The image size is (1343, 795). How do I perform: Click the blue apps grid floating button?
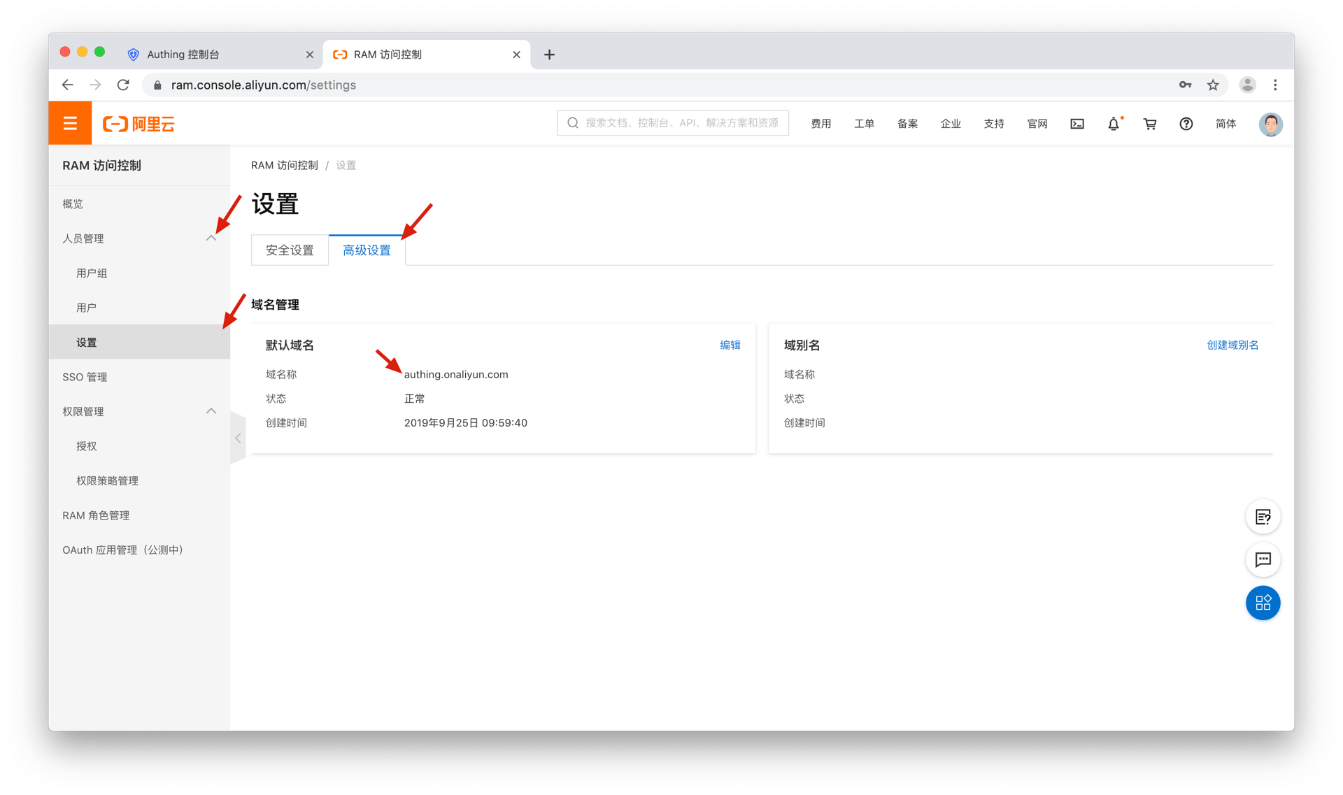(x=1263, y=603)
